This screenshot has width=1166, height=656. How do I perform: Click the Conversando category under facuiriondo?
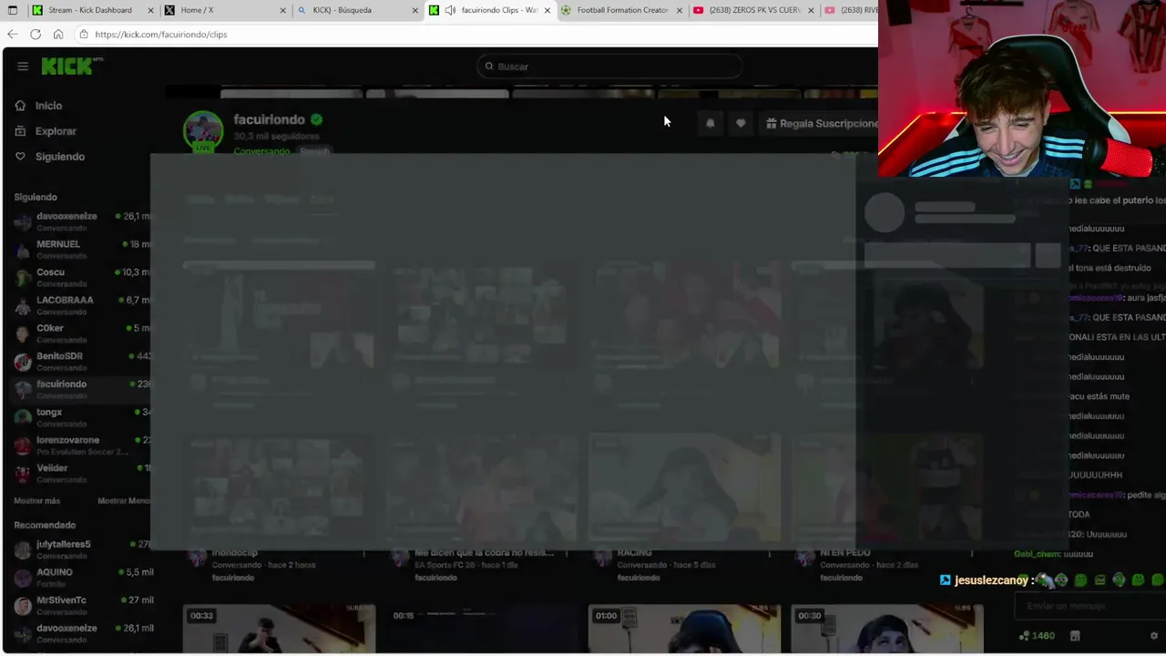pos(261,151)
